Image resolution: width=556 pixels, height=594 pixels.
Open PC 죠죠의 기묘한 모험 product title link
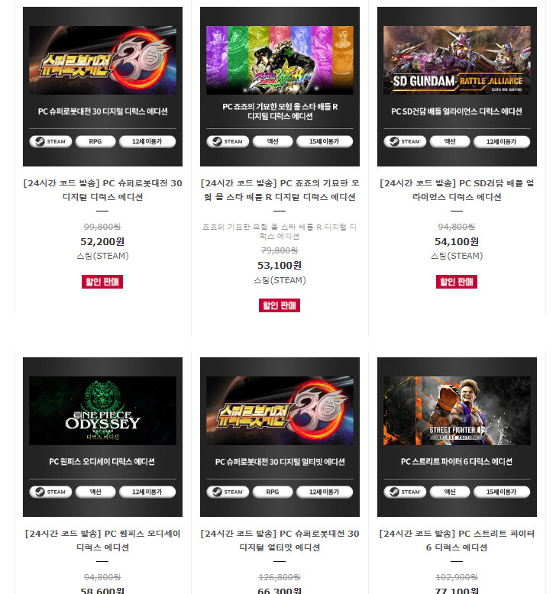pyautogui.click(x=280, y=190)
